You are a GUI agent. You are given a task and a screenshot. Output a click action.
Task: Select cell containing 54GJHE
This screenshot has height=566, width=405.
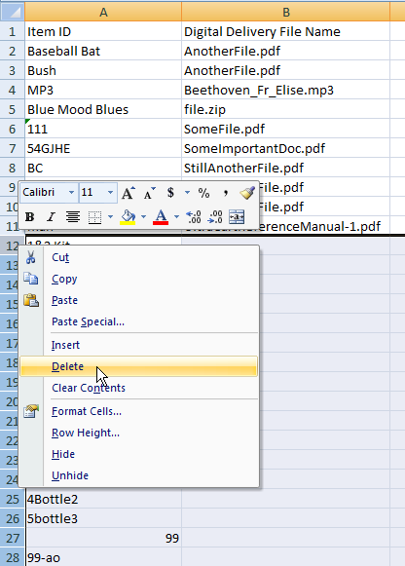[103, 149]
